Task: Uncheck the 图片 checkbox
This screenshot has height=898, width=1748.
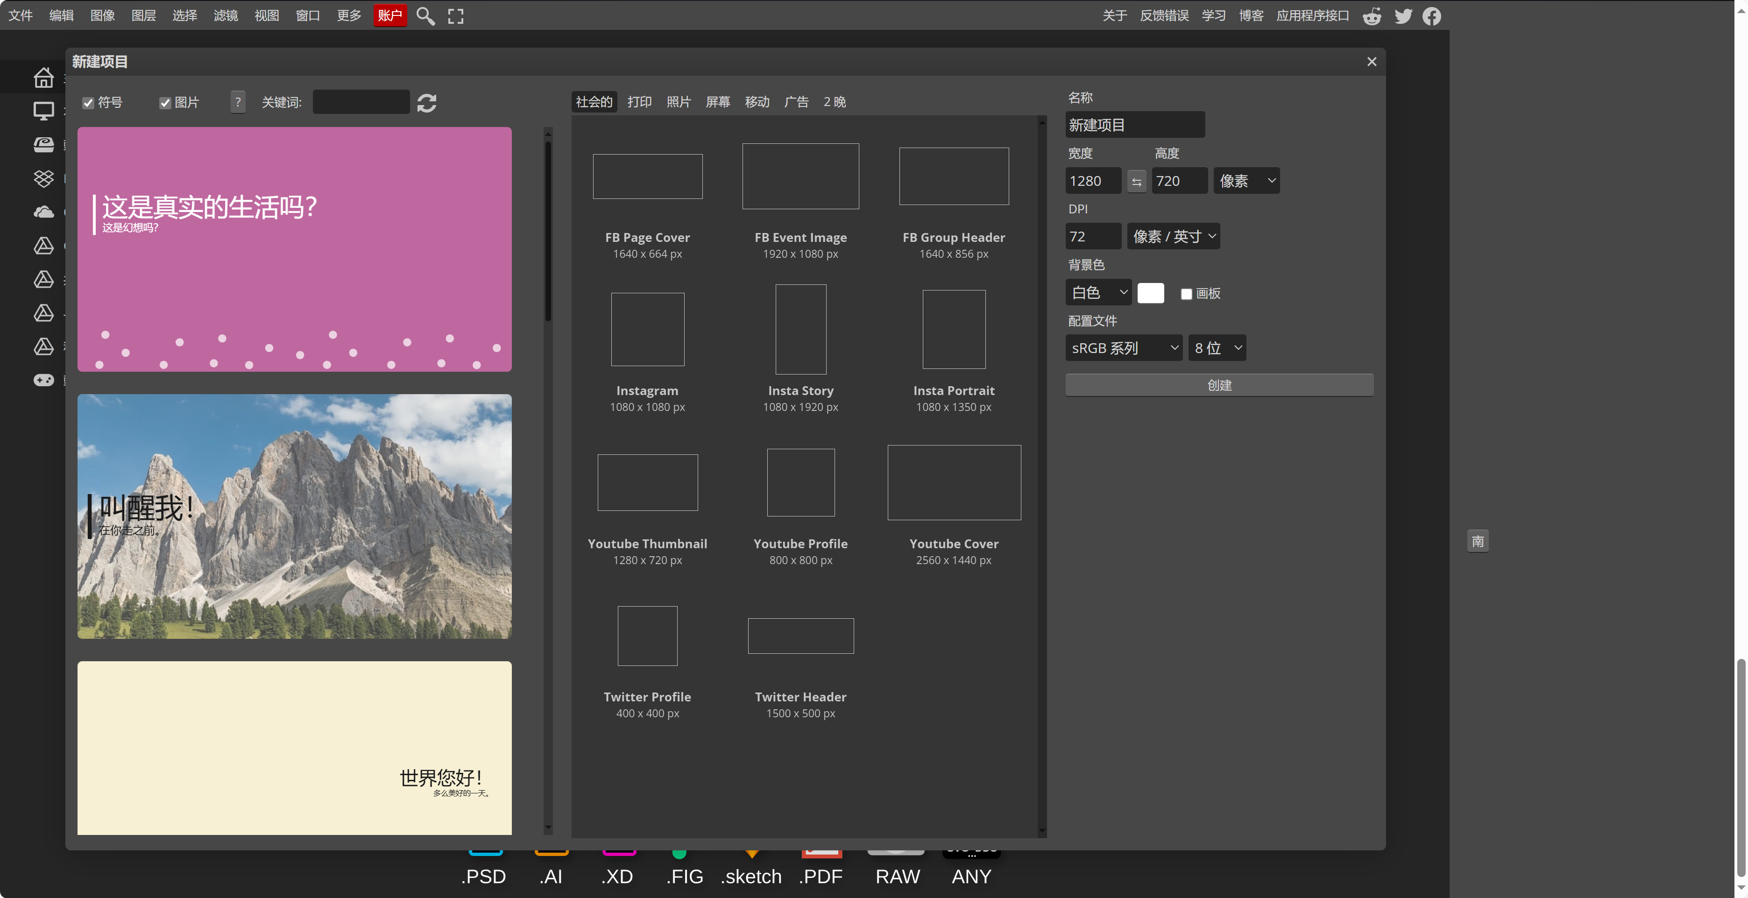Action: pyautogui.click(x=165, y=102)
